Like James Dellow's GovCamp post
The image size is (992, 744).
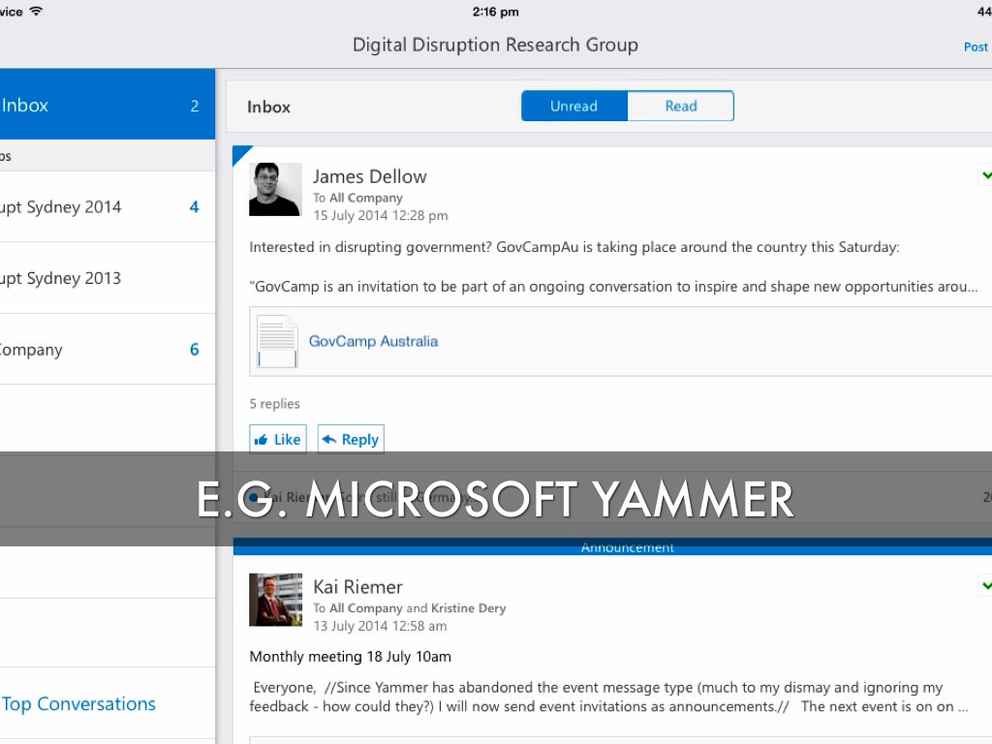pyautogui.click(x=277, y=439)
